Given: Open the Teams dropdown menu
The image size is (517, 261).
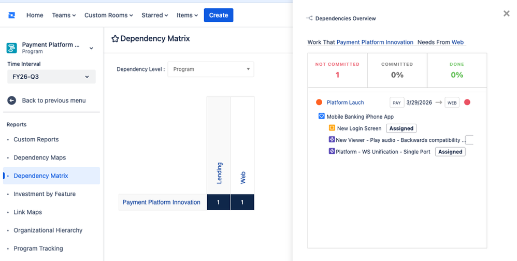Looking at the screenshot, I should click(x=64, y=15).
